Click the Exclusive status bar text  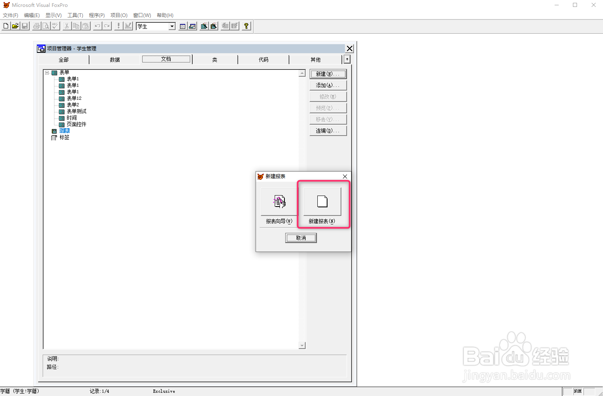tap(164, 392)
